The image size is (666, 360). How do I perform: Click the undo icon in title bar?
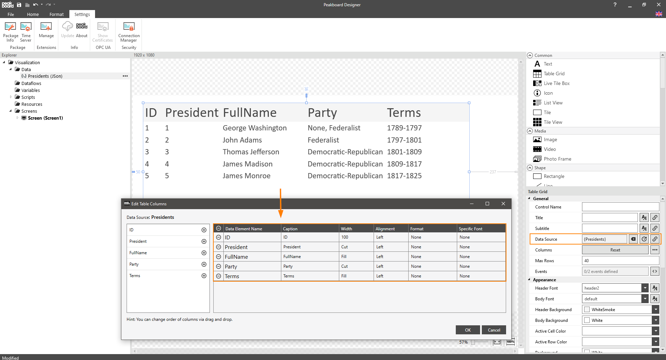pos(35,5)
